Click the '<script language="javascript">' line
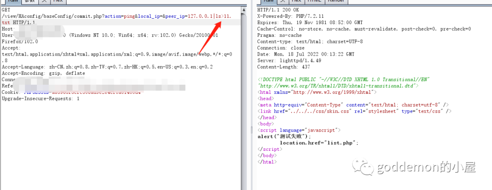This screenshot has width=492, height=190. pos(299,130)
